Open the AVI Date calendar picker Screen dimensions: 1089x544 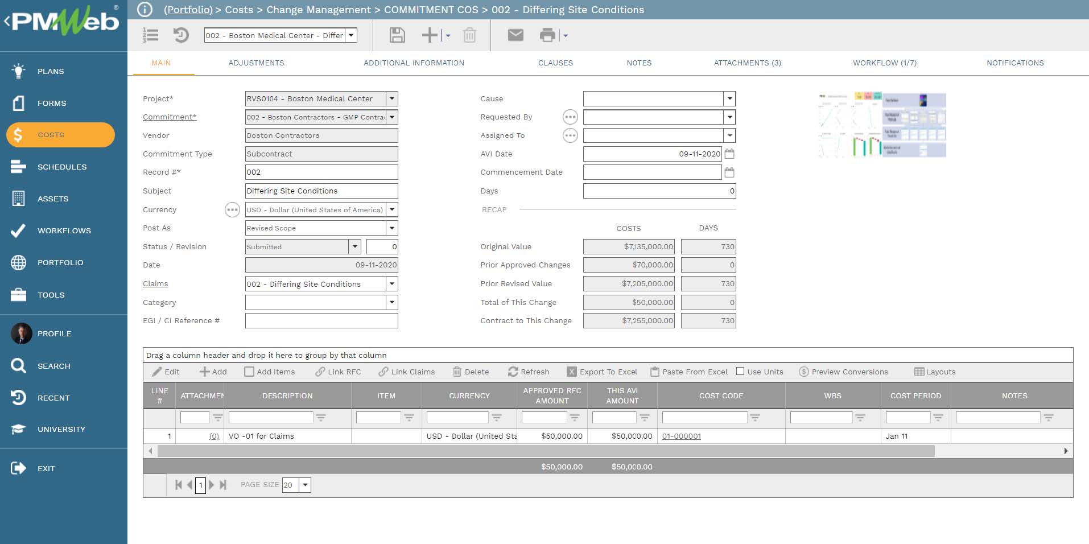(729, 154)
